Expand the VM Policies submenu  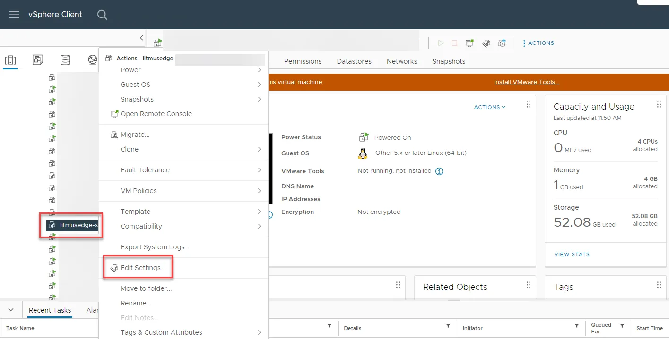click(x=183, y=191)
